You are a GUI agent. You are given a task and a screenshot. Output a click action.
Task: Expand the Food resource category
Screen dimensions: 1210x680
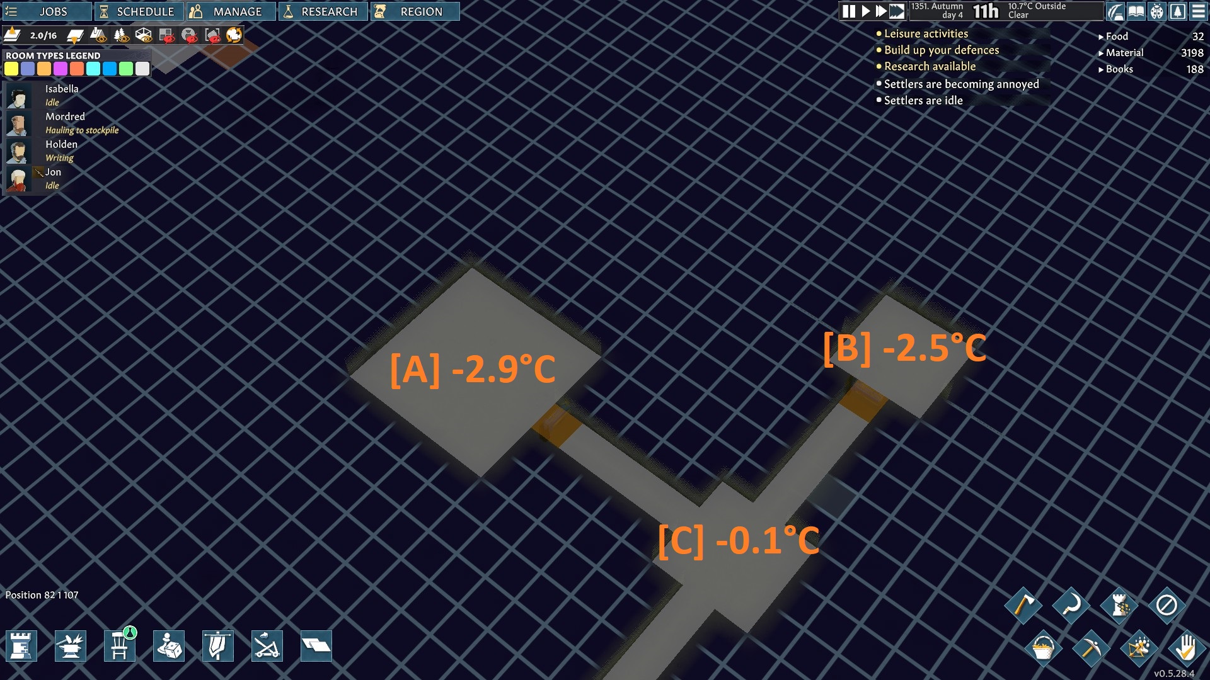1116,37
